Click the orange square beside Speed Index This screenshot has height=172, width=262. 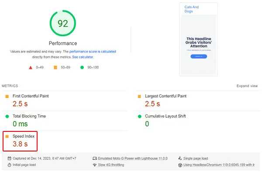pos(7,137)
